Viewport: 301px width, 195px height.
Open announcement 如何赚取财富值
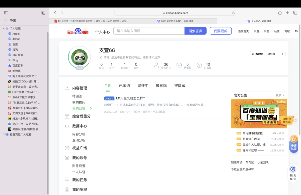(x=254, y=133)
